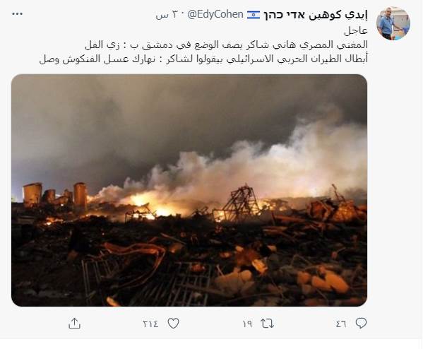Open the share upload icon
This screenshot has height=349, width=423.
click(x=74, y=323)
